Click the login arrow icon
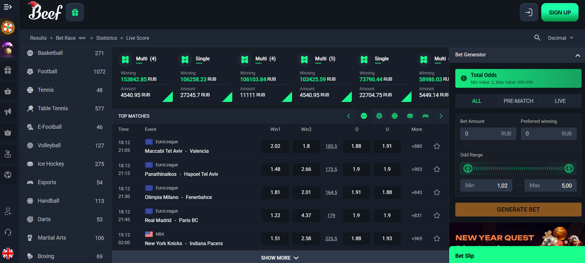Image resolution: width=585 pixels, height=263 pixels. [529, 12]
